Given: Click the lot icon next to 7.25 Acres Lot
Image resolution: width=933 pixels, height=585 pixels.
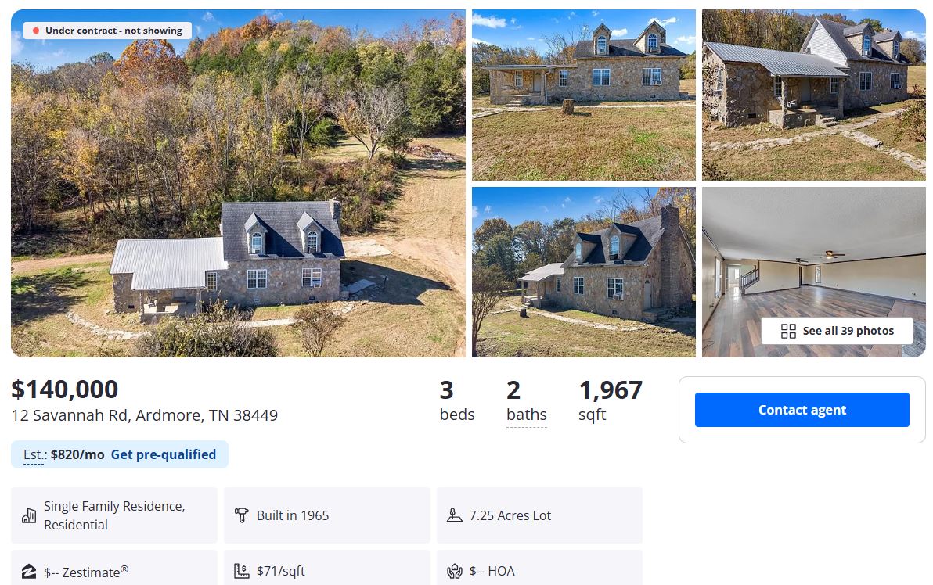Looking at the screenshot, I should point(454,515).
